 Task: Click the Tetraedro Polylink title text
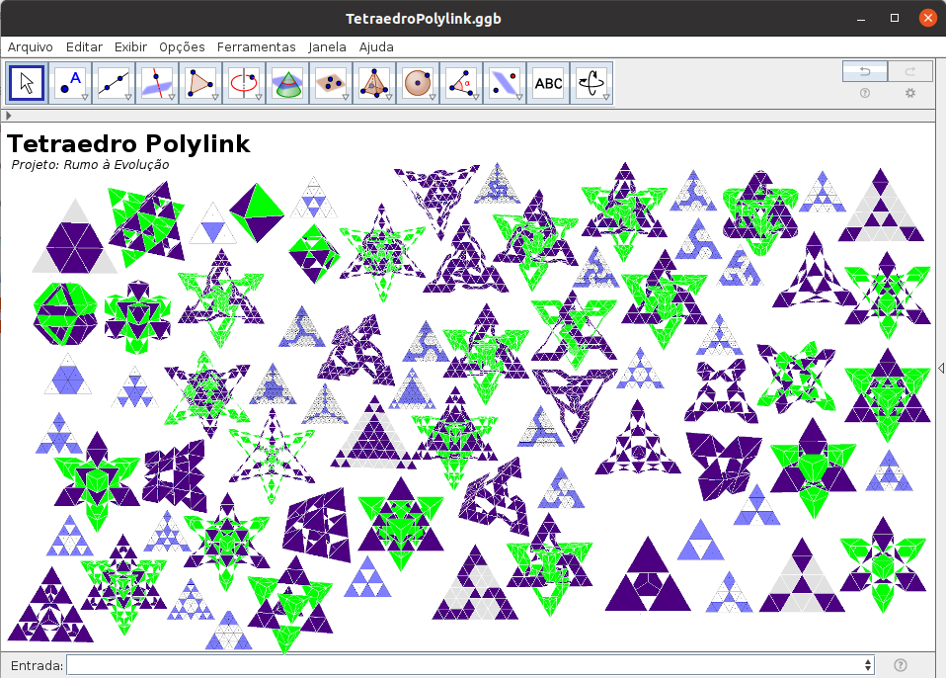128,143
